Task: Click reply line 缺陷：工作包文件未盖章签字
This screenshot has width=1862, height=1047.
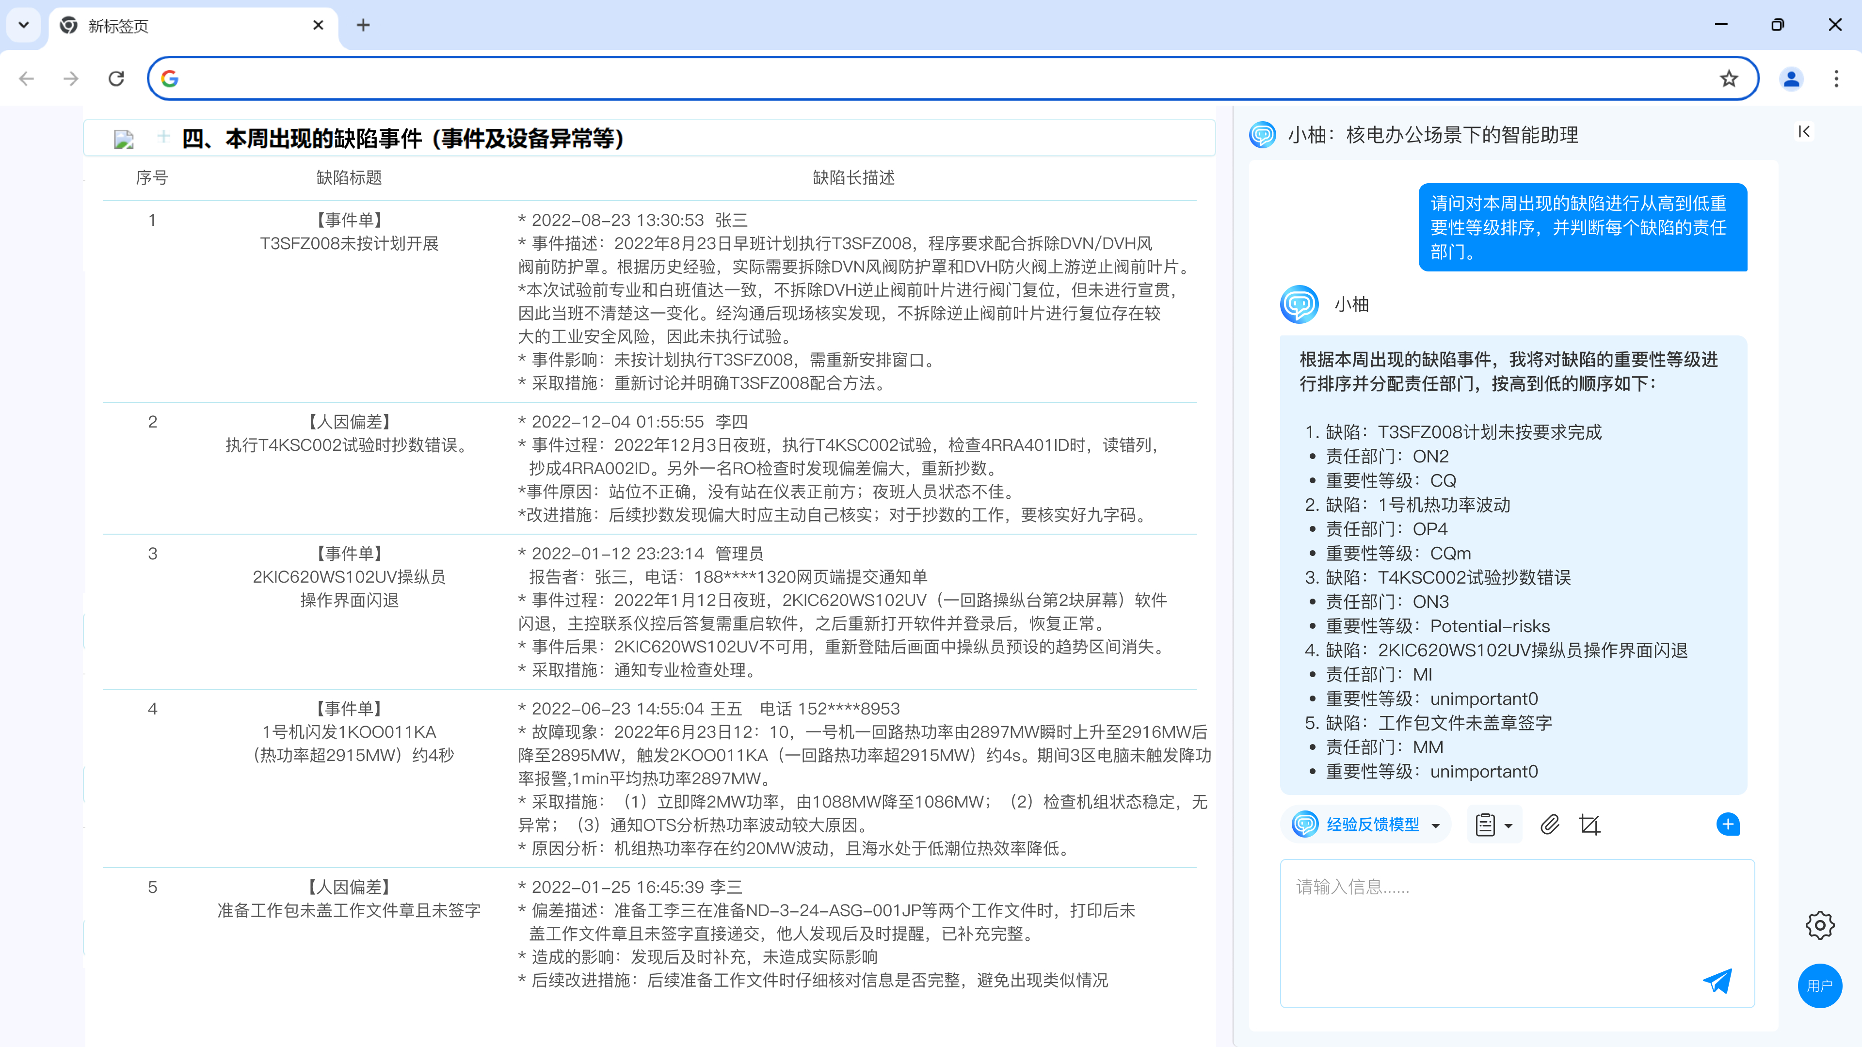Action: click(1438, 723)
